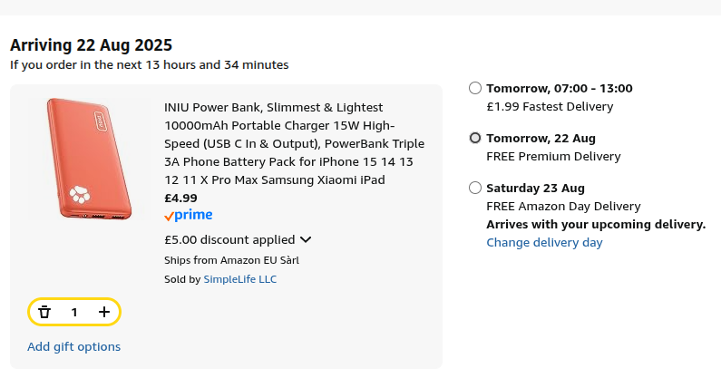
Task: Click the £4.99 item price
Action: click(180, 198)
